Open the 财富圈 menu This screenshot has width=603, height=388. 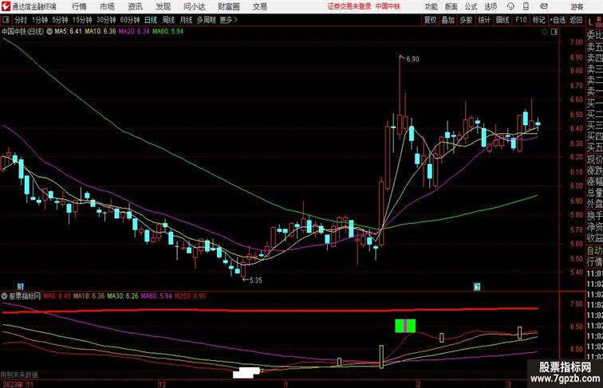coord(229,6)
